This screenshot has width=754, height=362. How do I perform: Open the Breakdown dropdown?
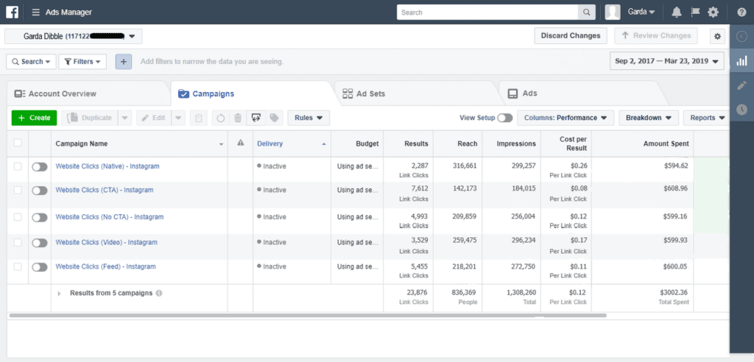pyautogui.click(x=649, y=118)
